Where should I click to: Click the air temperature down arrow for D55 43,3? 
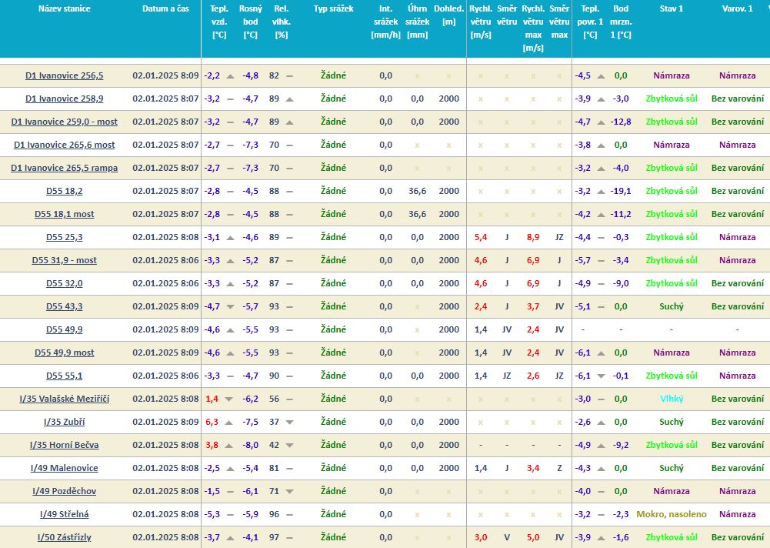[x=230, y=306]
